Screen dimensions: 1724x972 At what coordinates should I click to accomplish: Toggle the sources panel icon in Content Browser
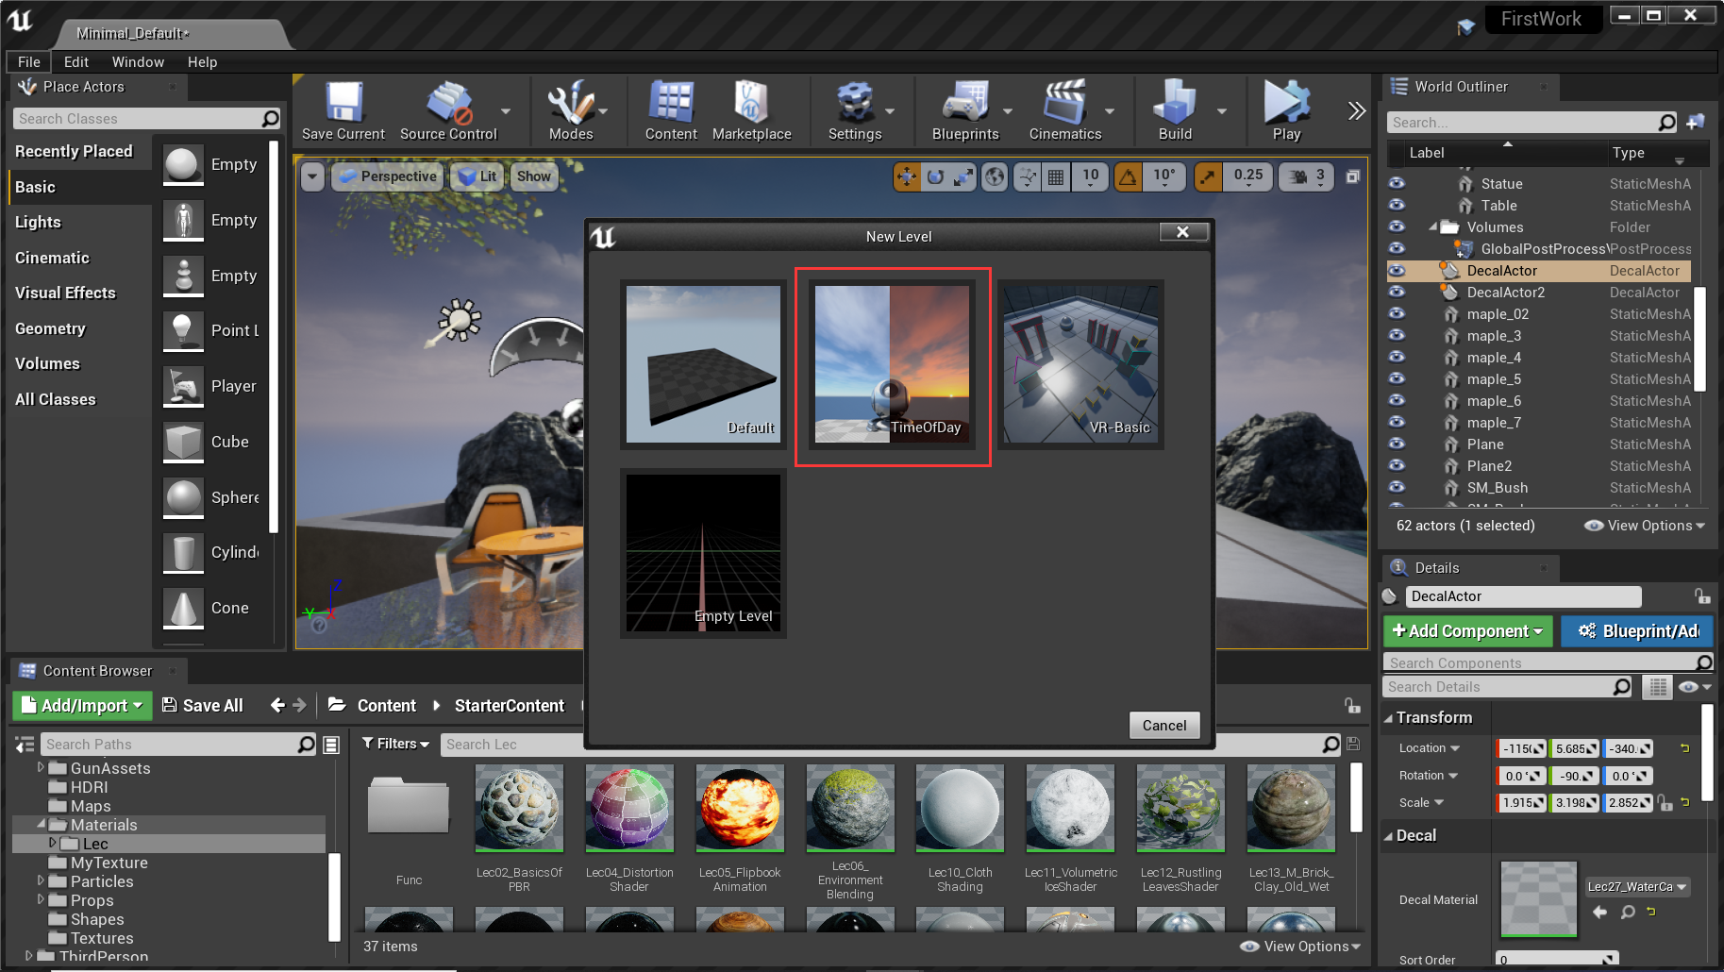point(25,745)
